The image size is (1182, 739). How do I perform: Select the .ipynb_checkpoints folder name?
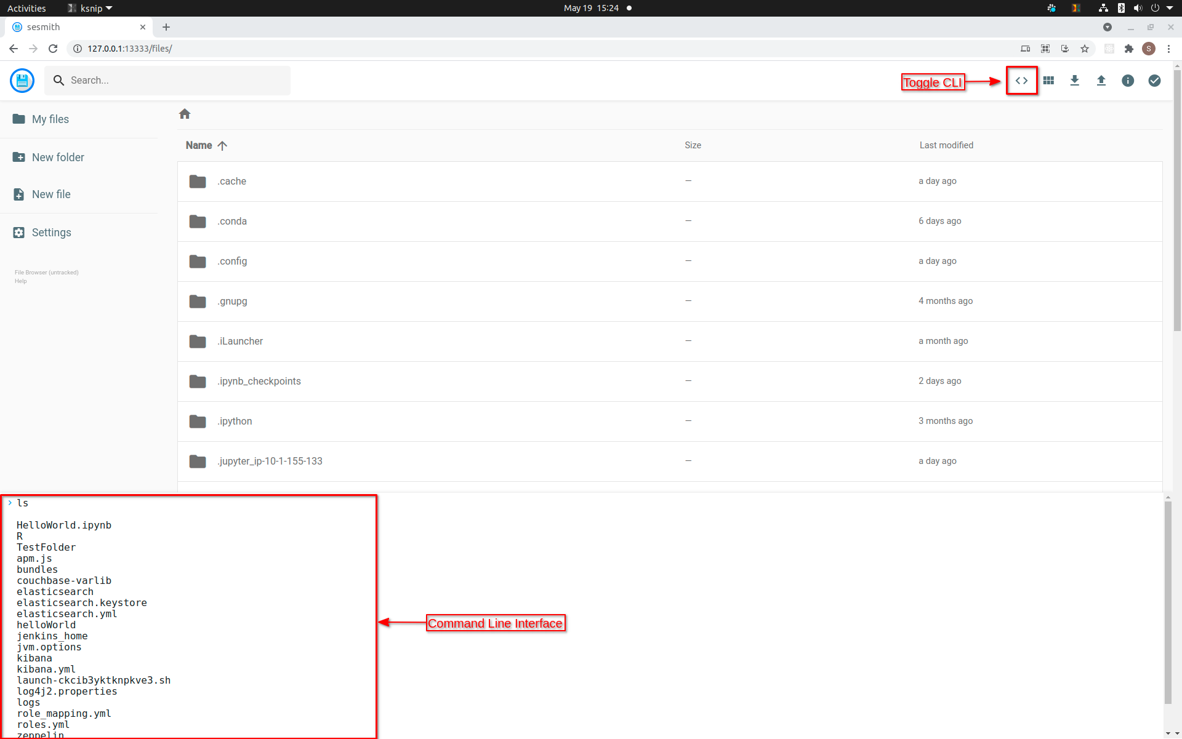259,381
